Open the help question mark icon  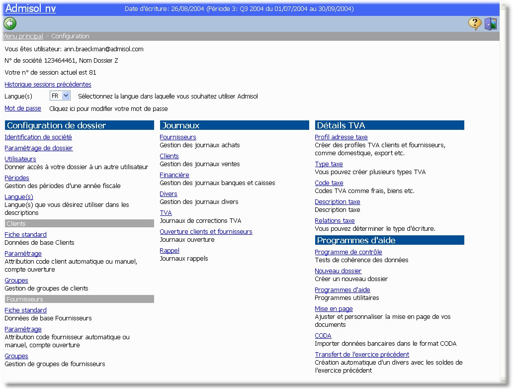point(475,24)
